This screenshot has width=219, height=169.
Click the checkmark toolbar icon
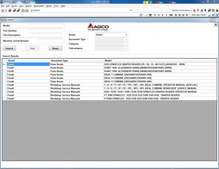click(146, 15)
